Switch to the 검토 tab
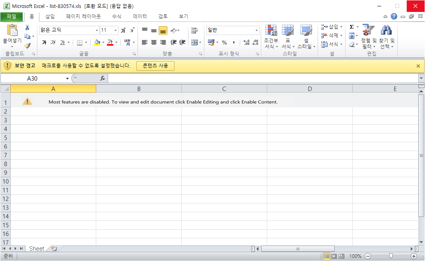The height and width of the screenshot is (261, 425). (163, 17)
